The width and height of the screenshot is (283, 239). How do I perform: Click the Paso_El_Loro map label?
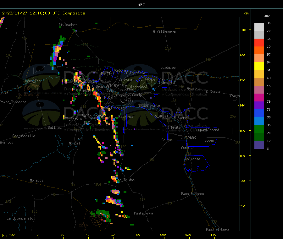point(217,230)
